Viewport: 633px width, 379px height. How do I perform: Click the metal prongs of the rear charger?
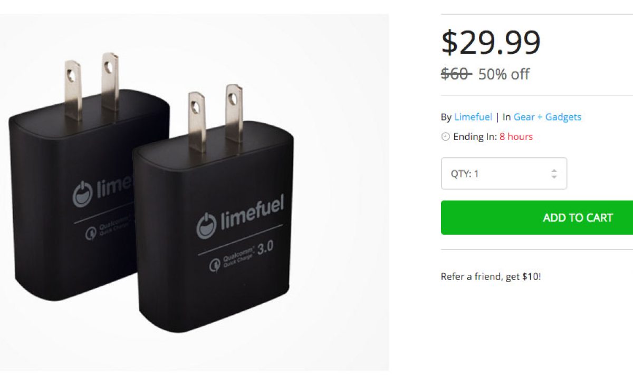point(92,86)
